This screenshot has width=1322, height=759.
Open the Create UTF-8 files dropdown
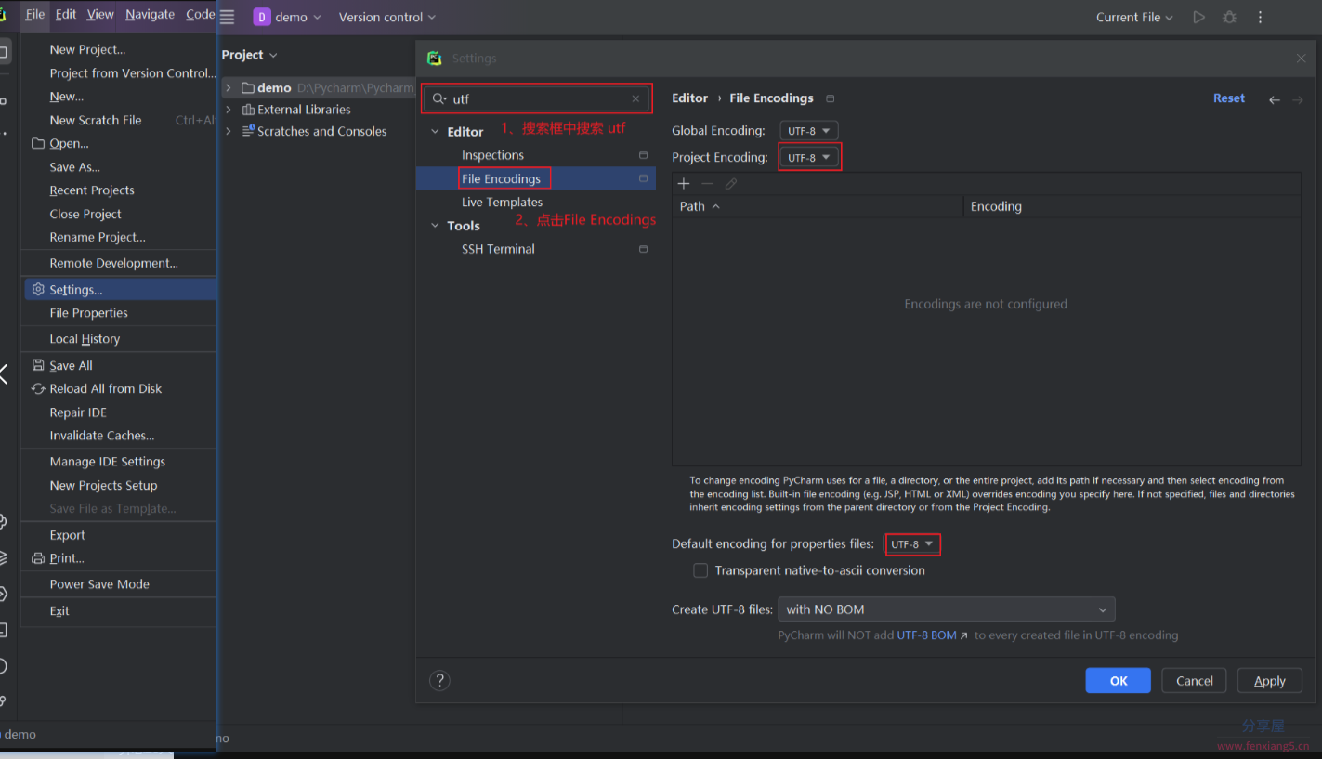point(947,609)
